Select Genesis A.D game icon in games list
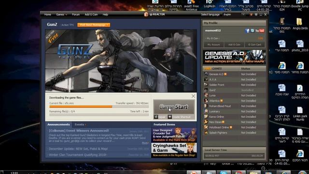 [x=206, y=74]
